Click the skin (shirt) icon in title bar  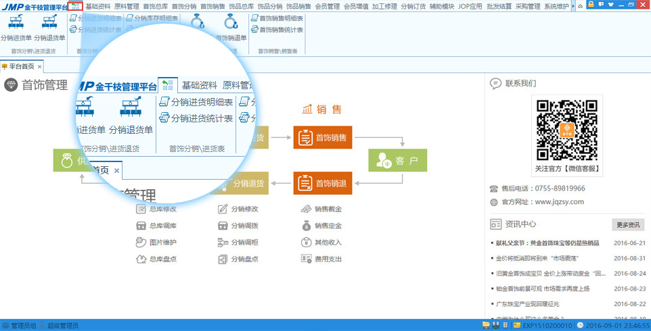[610, 5]
